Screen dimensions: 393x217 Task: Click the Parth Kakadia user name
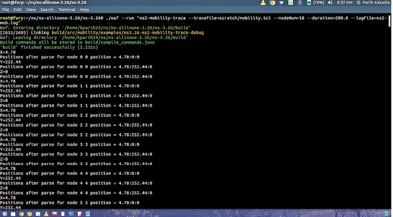[x=376, y=2]
